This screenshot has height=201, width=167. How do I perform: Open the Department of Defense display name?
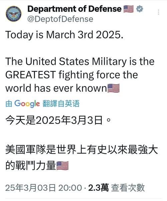coord(75,9)
